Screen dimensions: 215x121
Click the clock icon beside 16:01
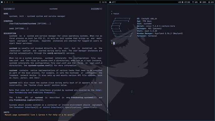100,2
